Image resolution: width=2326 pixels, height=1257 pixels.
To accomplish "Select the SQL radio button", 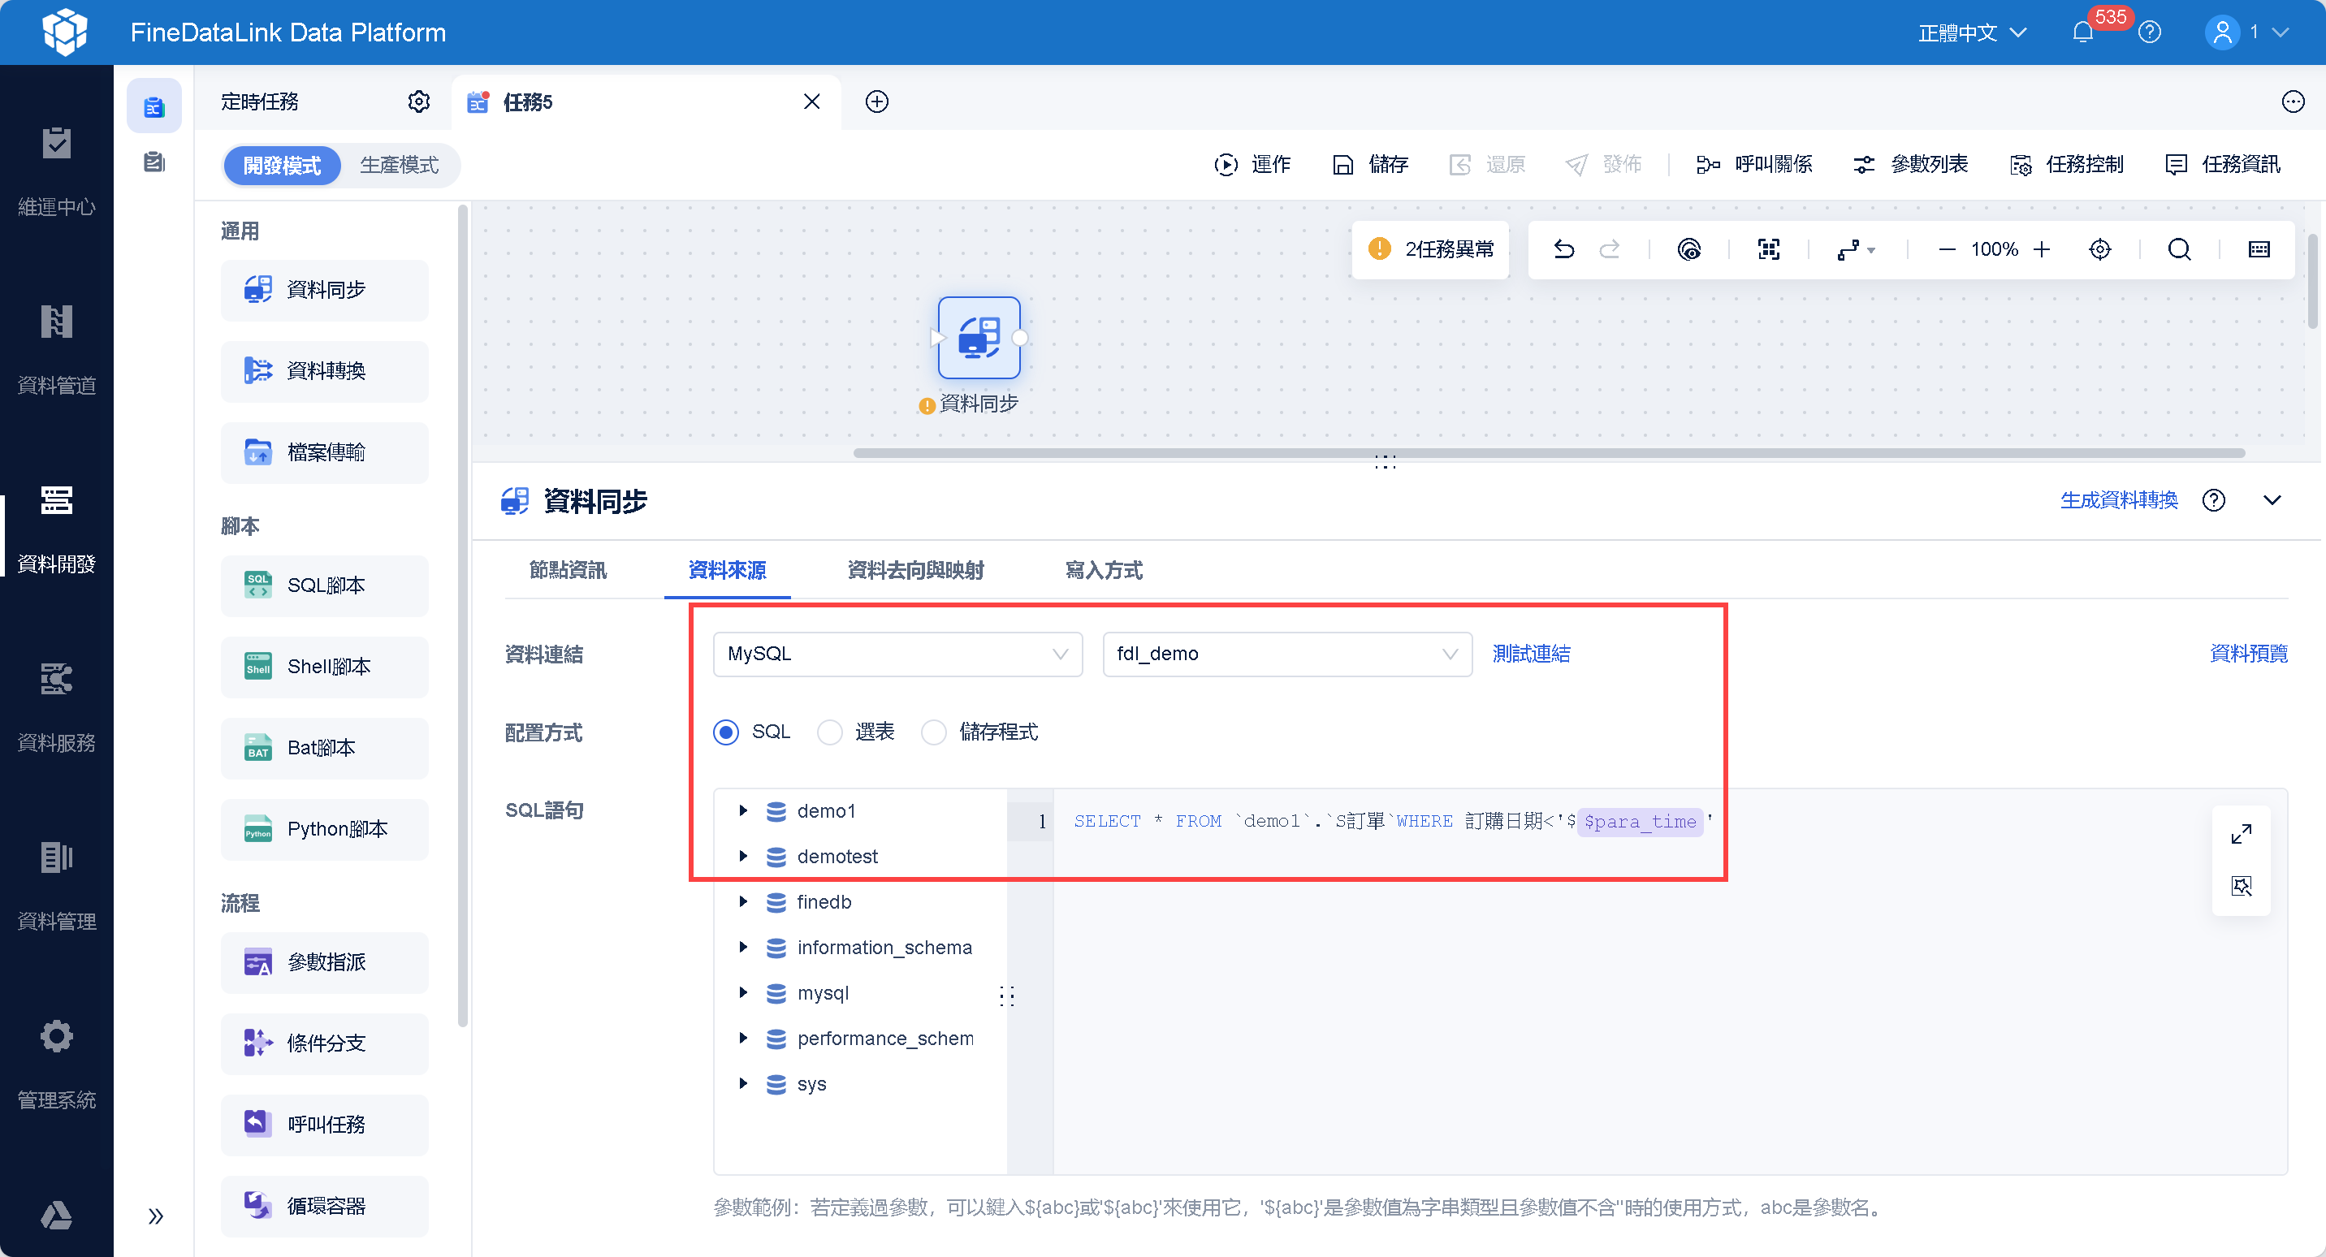I will (x=726, y=732).
